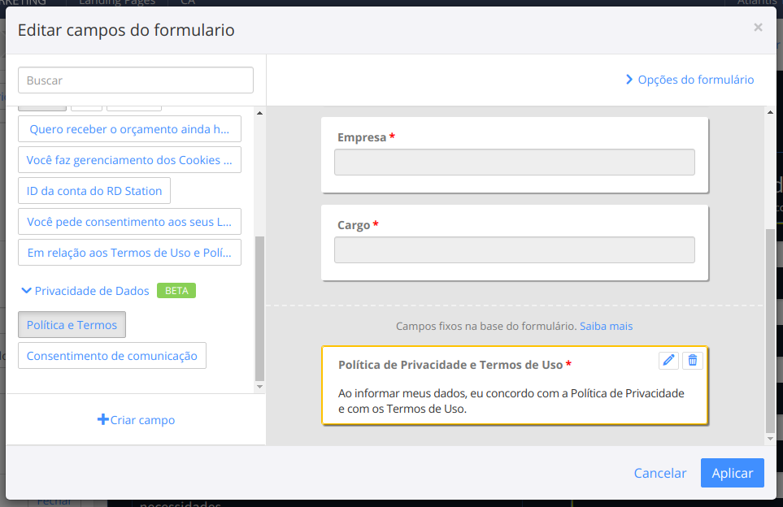Click the Aplicar button
This screenshot has height=507, width=783.
(x=732, y=473)
